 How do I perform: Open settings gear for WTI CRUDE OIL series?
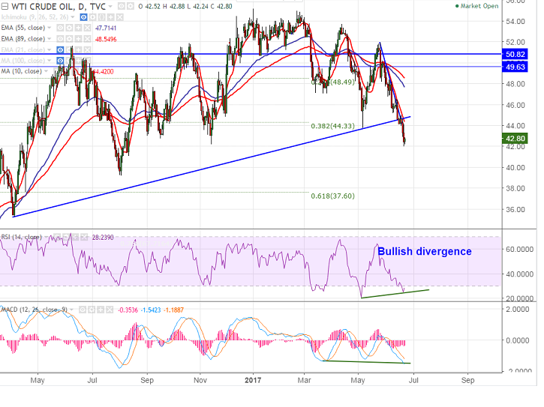(130, 6)
